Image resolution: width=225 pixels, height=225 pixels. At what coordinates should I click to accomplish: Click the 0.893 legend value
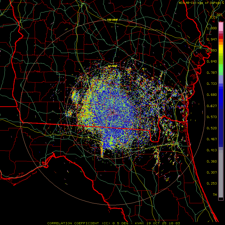(212, 50)
